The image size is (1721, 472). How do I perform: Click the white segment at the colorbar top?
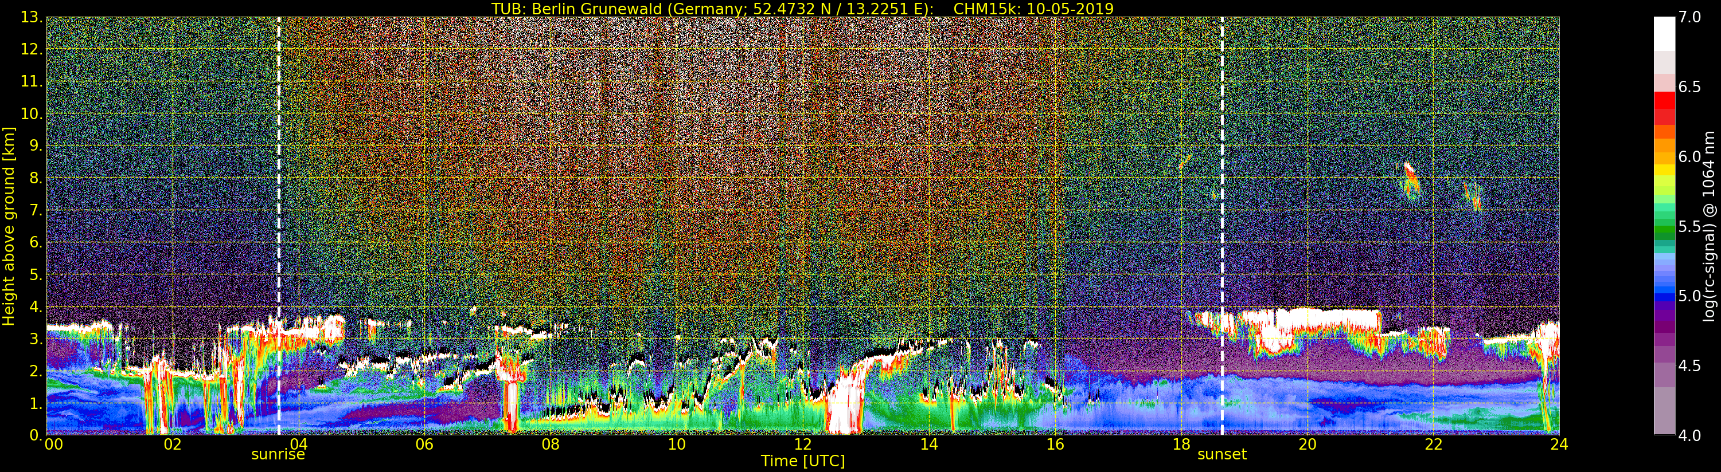pyautogui.click(x=1664, y=34)
